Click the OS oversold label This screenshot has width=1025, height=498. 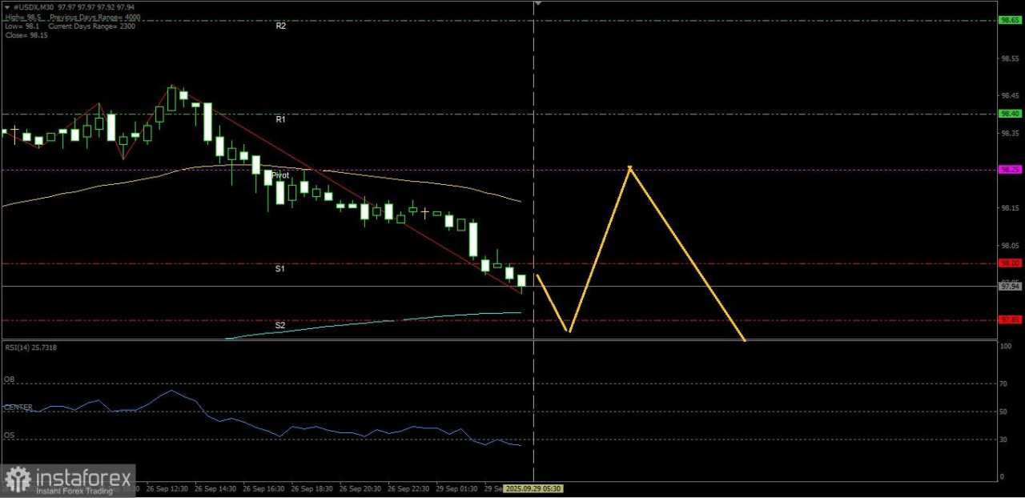pyautogui.click(x=8, y=435)
